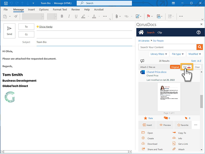Click the Insert Link chain icon
Viewport: 205px width, 154px height.
point(126,16)
